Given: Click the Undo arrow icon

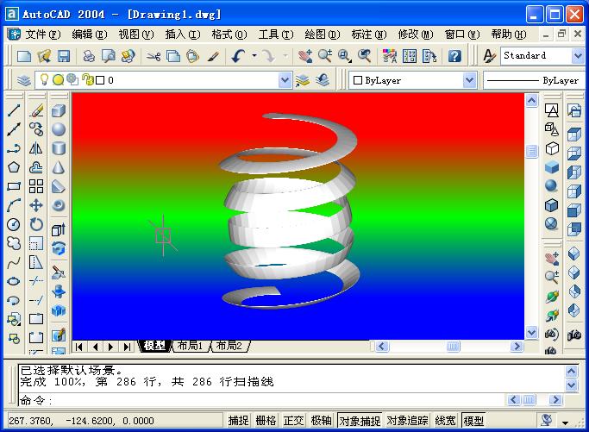Looking at the screenshot, I should tap(238, 56).
